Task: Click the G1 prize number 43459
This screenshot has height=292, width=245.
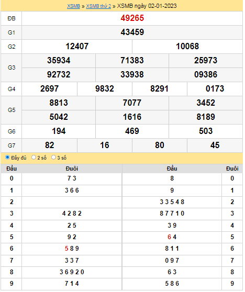Action: click(133, 32)
